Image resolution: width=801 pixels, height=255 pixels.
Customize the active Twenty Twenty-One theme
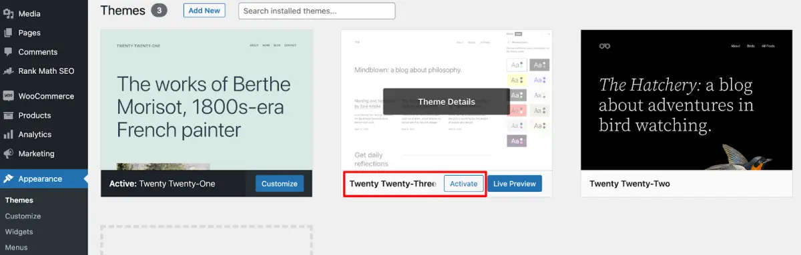280,184
